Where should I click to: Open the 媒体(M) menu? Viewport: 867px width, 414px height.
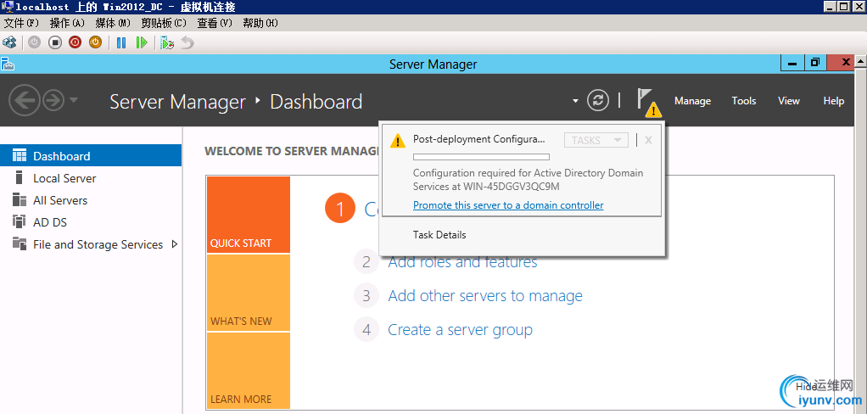pyautogui.click(x=113, y=23)
